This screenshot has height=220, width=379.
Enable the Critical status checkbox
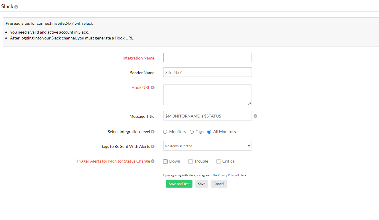218,161
